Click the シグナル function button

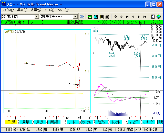87,122
